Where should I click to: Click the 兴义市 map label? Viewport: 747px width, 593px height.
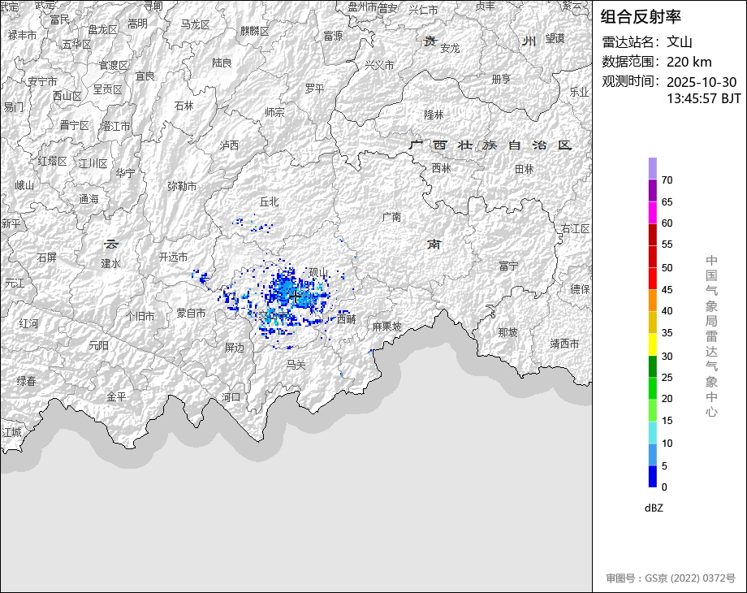pos(380,65)
